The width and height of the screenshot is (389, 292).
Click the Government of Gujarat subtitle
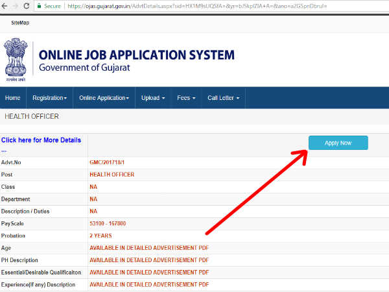(x=84, y=67)
